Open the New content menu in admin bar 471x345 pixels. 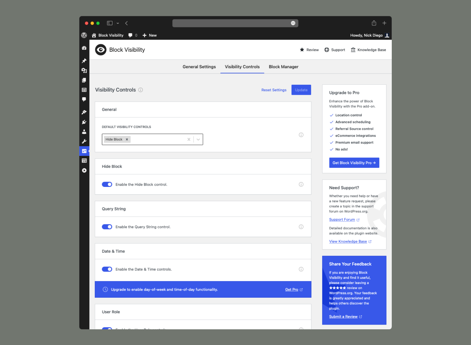coord(150,35)
